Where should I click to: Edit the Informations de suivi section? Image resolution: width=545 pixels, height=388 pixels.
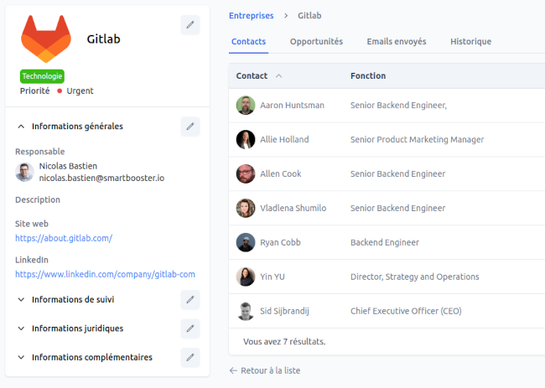click(x=190, y=299)
